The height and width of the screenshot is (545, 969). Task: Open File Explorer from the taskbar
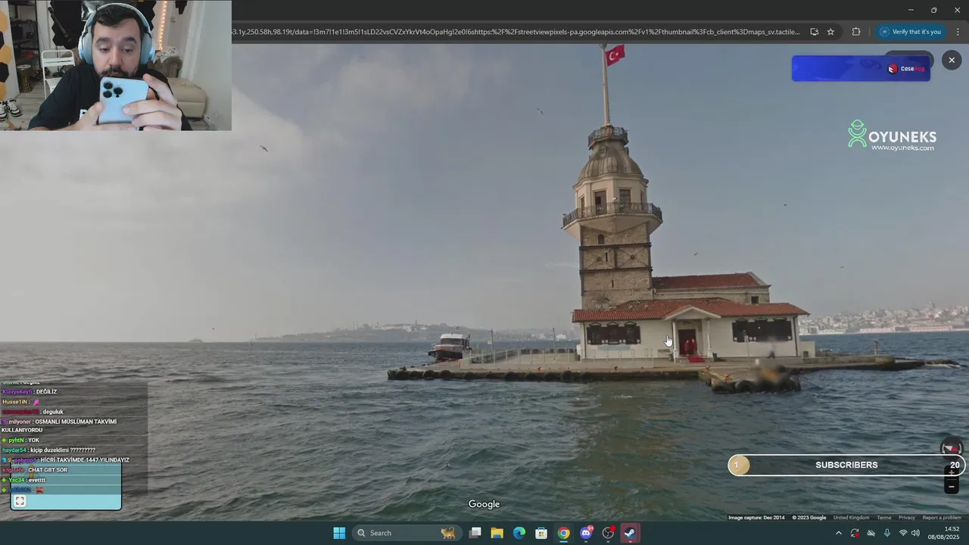pos(497,533)
